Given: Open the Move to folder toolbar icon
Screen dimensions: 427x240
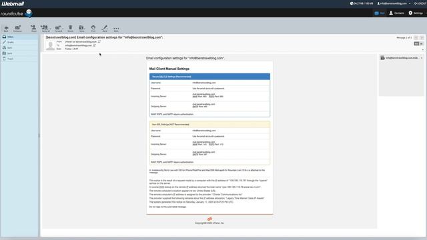Looking at the screenshot, I should point(81,28).
